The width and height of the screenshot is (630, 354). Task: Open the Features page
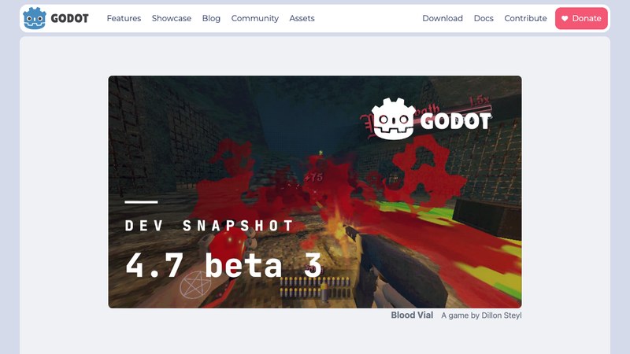click(x=124, y=18)
